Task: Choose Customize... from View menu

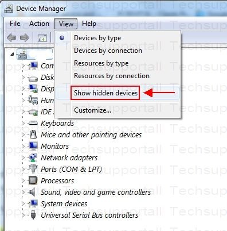Action: (x=92, y=110)
